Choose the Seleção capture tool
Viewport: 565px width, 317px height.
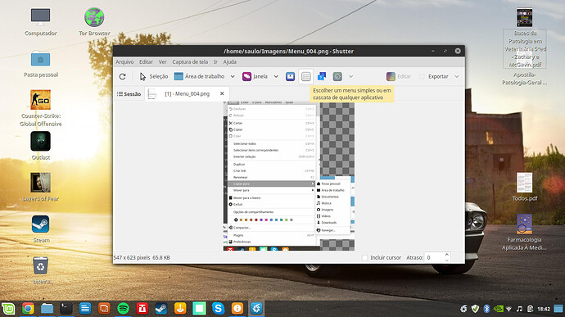pyautogui.click(x=154, y=76)
